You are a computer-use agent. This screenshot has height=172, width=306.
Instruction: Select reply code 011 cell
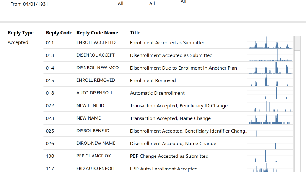tap(50, 43)
